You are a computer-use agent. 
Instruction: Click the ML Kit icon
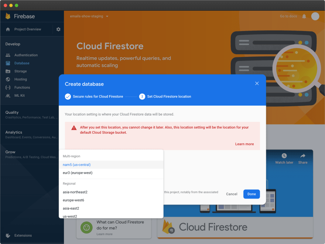click(x=8, y=96)
